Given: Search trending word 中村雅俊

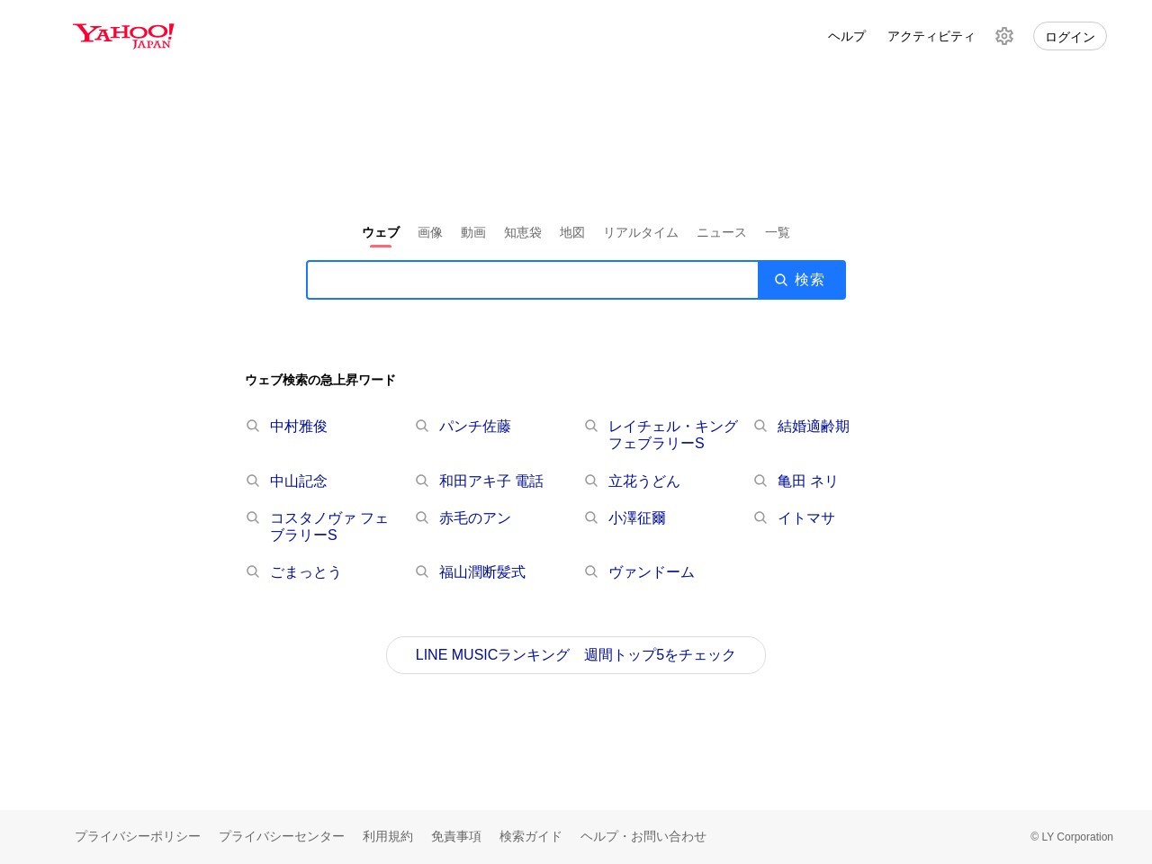Looking at the screenshot, I should click(299, 427).
